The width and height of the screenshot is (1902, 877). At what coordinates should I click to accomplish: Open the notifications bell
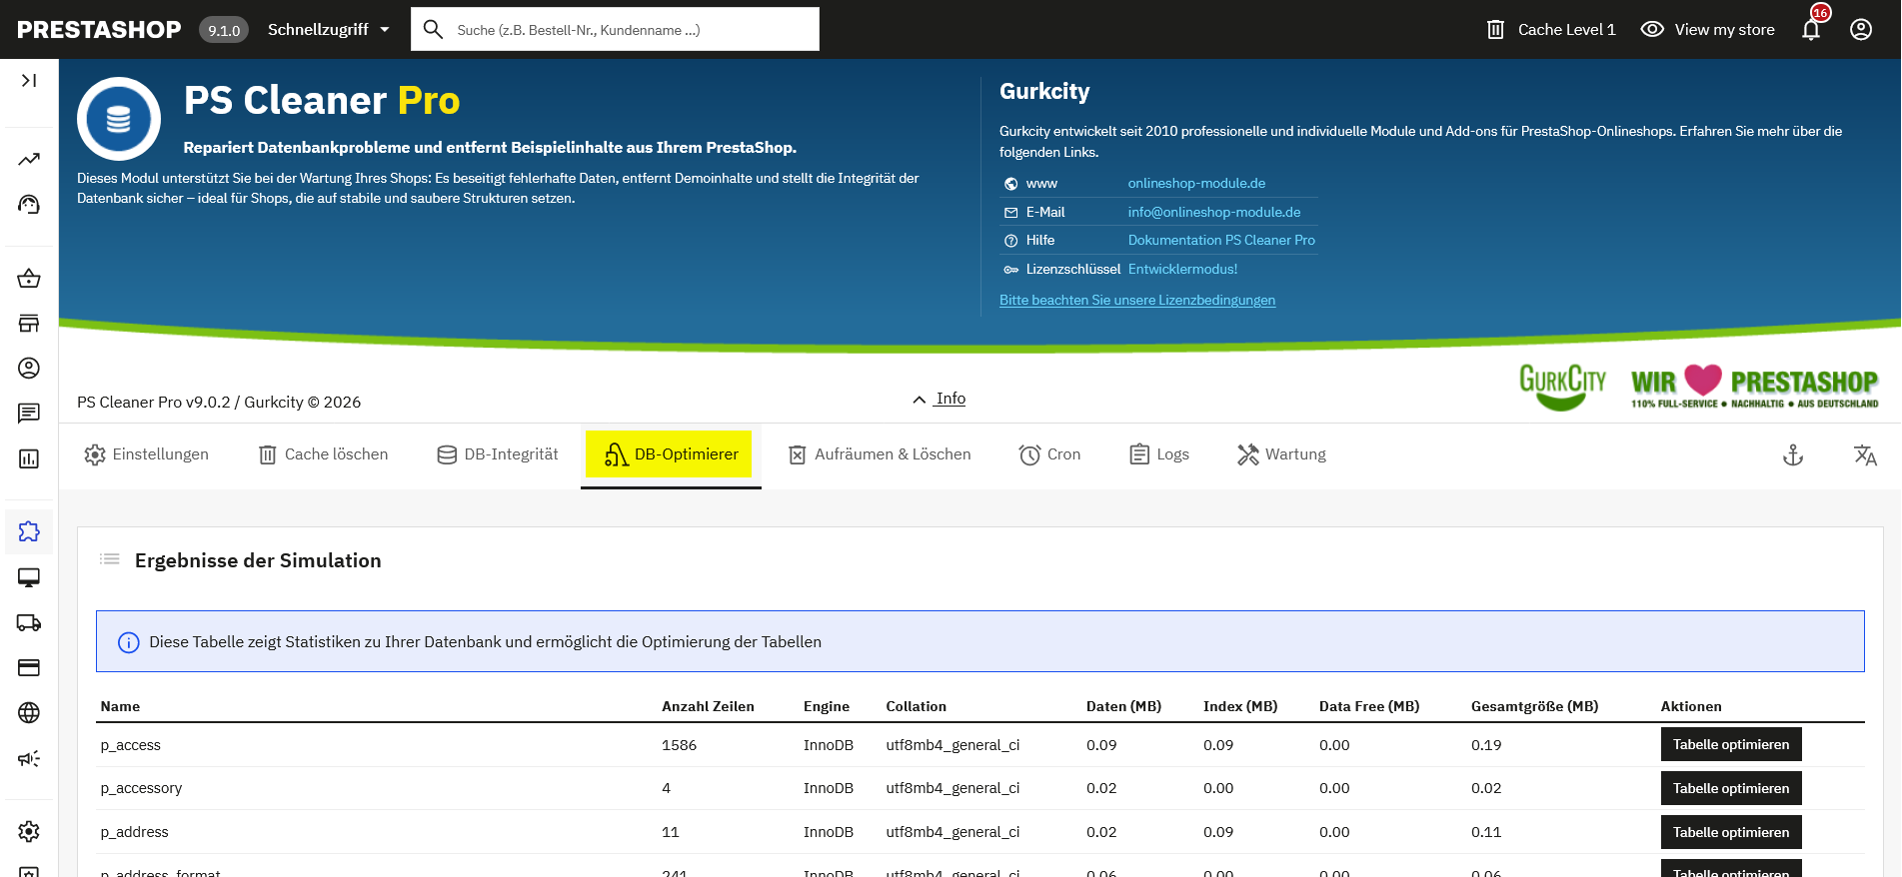(1811, 30)
